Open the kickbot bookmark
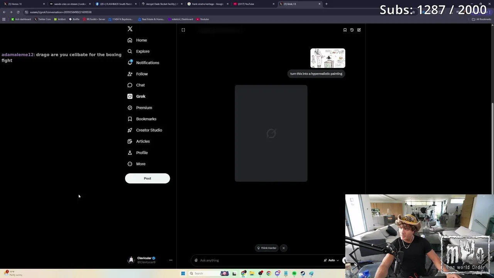Screen dimensions: 494x278 click(60, 19)
